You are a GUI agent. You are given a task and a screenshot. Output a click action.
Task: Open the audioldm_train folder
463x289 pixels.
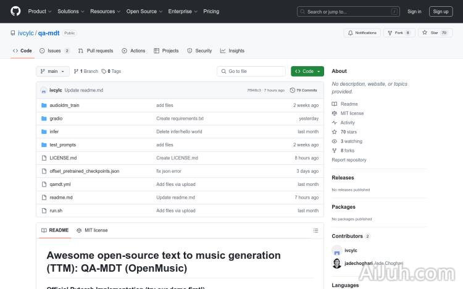pos(64,105)
